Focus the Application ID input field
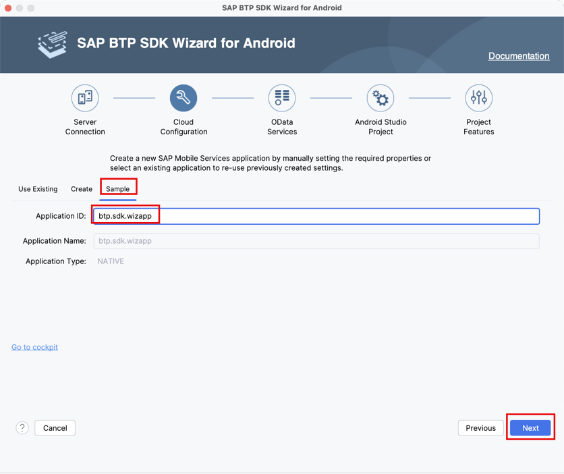Image resolution: width=564 pixels, height=474 pixels. (316, 216)
